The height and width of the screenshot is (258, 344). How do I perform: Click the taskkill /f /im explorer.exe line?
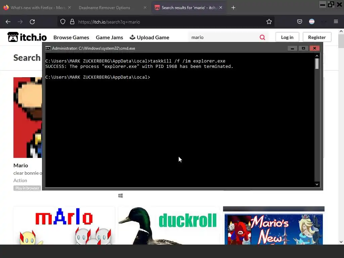[135, 61]
